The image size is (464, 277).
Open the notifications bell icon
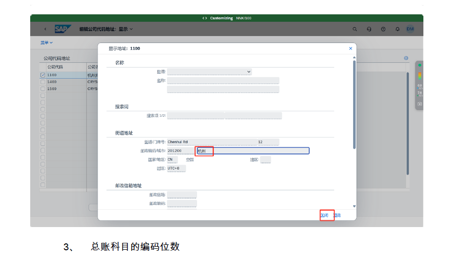tap(397, 29)
